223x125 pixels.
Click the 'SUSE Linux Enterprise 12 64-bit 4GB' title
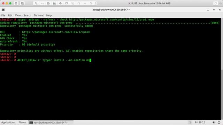coord(151,3)
